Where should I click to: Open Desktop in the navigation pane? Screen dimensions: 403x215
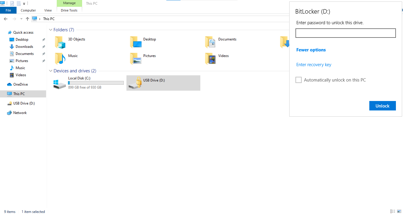(x=22, y=40)
